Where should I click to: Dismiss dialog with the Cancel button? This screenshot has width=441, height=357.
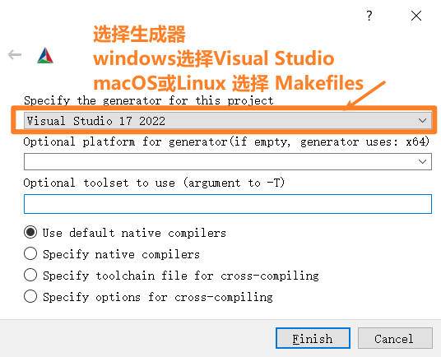click(395, 338)
